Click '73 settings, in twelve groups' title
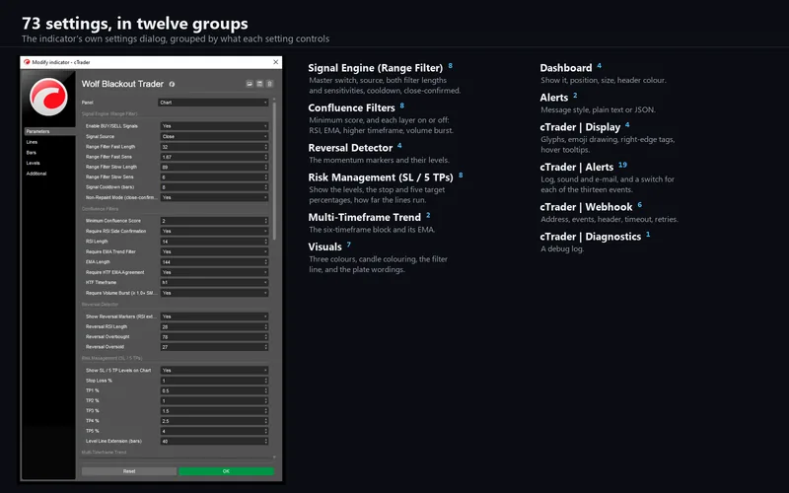Viewport: 789px width, 493px height. [135, 23]
